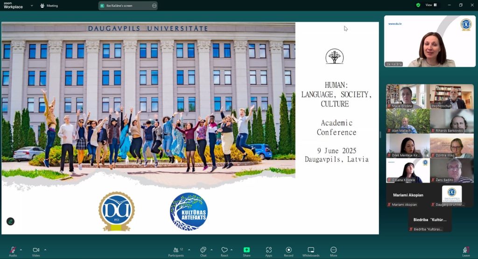The image size is (478, 259).
Task: Open Zoom Workplace dropdown chevron
Action: (32, 6)
